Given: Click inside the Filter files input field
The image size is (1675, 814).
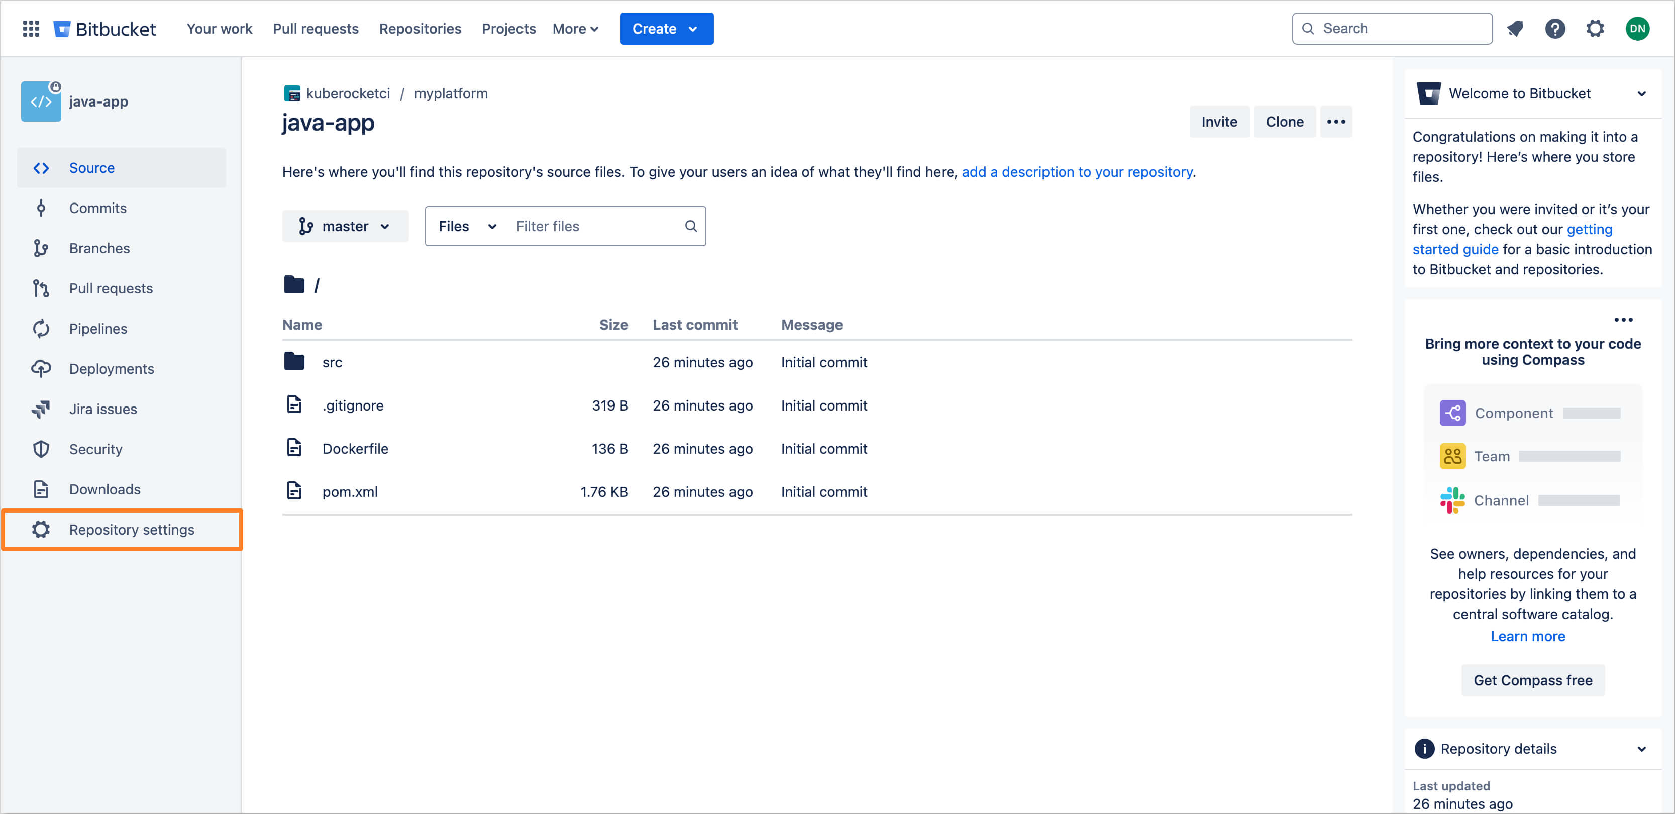Looking at the screenshot, I should pos(585,226).
